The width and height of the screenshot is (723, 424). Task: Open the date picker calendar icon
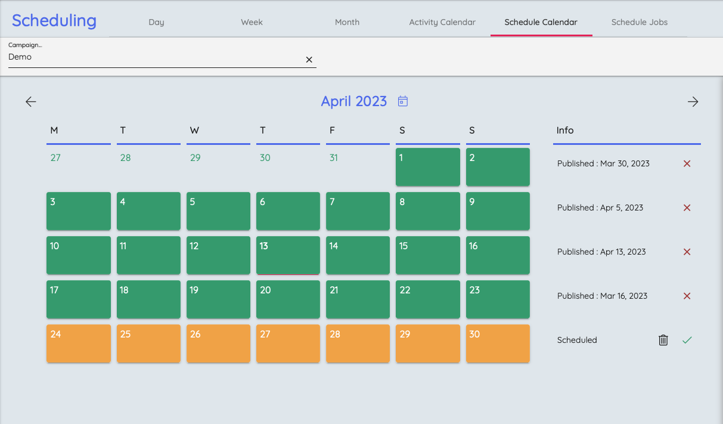(403, 101)
